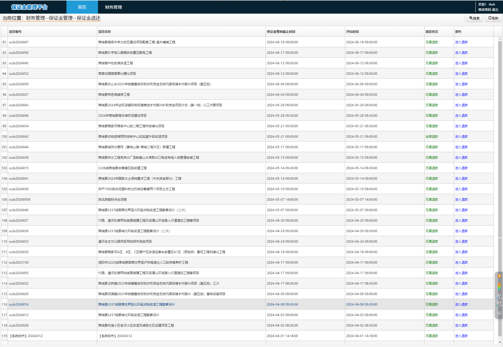
Task: Select project name 灌河生态文化园项目用地相关测绘项目
Action: click(125, 242)
